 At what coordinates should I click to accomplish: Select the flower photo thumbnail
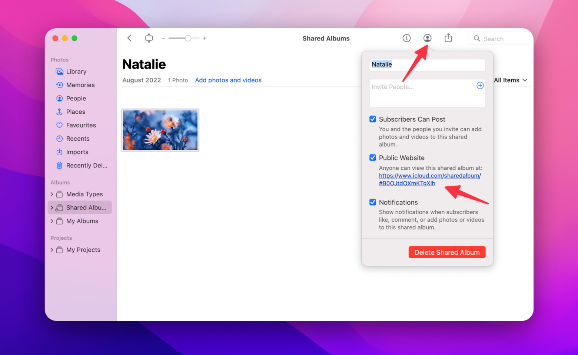click(x=160, y=130)
